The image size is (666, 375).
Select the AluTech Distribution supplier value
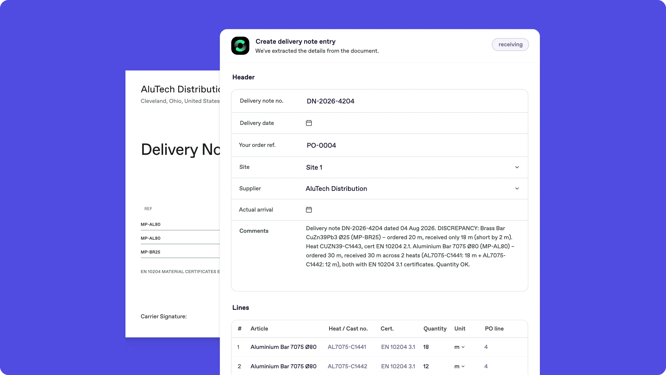tap(336, 189)
